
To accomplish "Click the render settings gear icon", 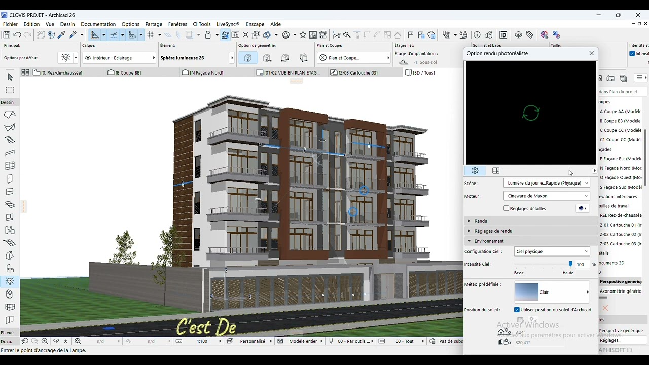I will tap(475, 171).
